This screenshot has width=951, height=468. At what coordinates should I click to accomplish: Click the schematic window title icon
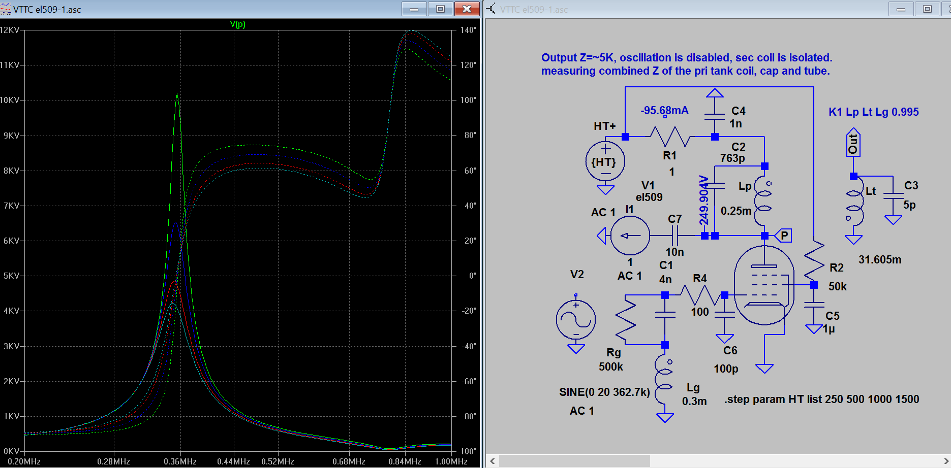(x=491, y=9)
